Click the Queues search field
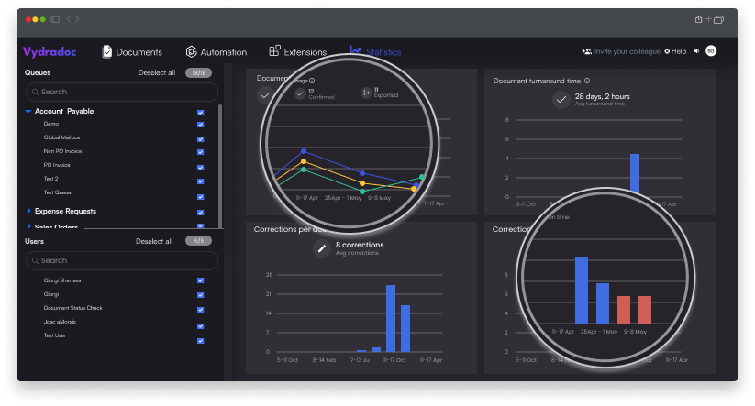 [121, 92]
